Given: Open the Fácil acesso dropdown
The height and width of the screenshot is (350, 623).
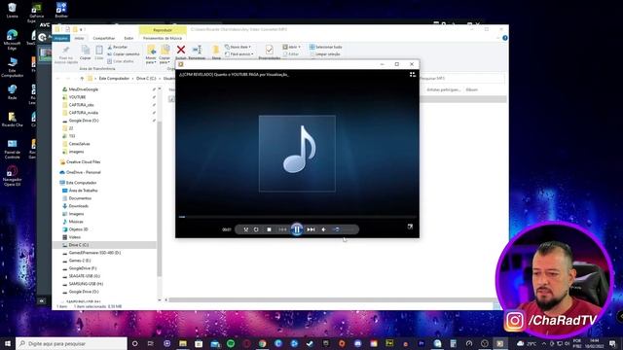Looking at the screenshot, I should pos(239,54).
